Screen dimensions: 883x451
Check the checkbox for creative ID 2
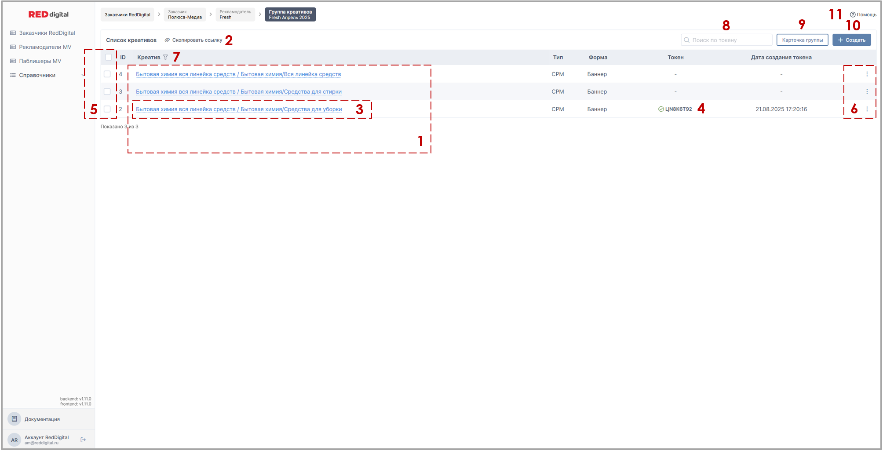tap(107, 109)
